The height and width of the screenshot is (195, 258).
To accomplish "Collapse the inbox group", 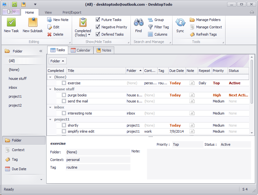I will pyautogui.click(x=50, y=107).
